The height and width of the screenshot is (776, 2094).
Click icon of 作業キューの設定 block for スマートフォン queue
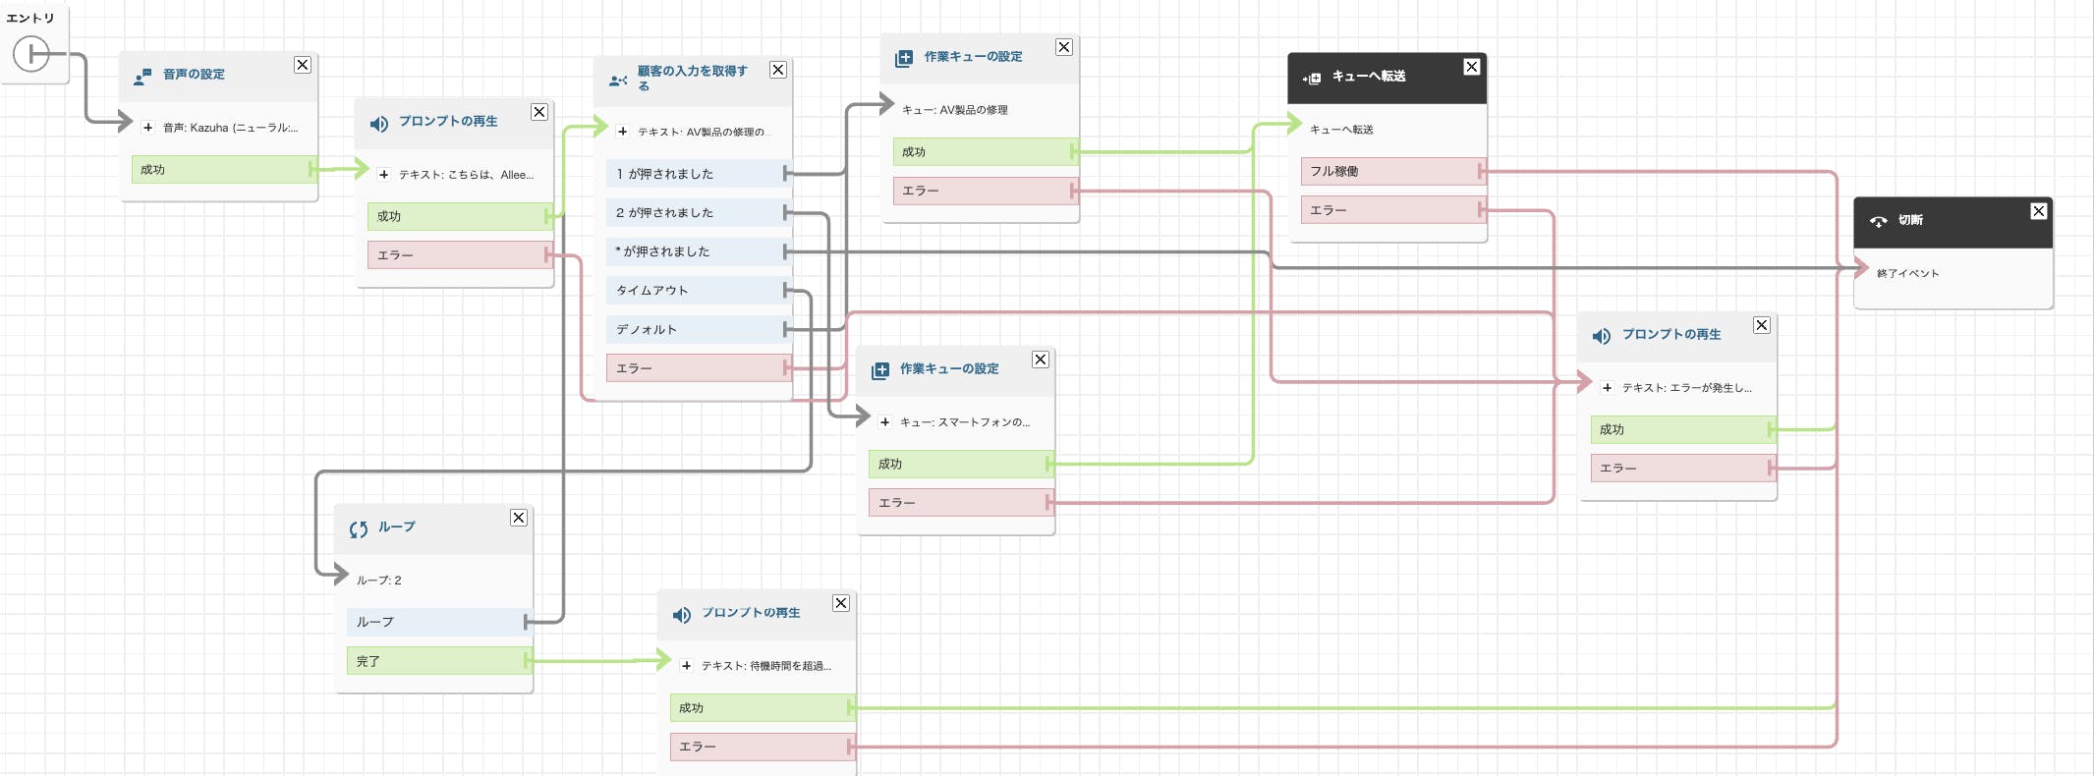(880, 370)
